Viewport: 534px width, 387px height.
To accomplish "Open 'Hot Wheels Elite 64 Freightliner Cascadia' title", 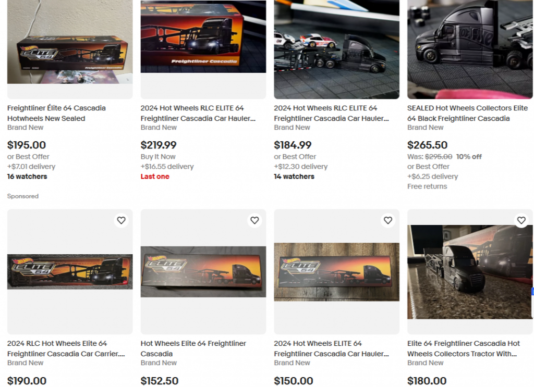I will point(193,348).
